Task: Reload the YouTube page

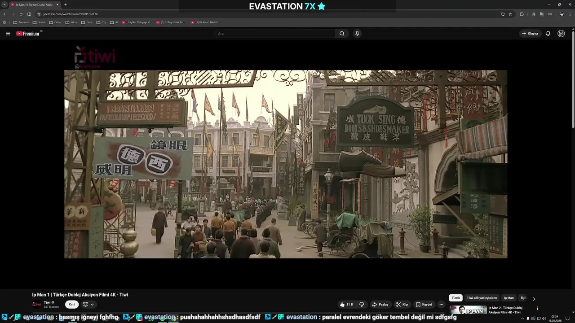Action: tap(21, 14)
